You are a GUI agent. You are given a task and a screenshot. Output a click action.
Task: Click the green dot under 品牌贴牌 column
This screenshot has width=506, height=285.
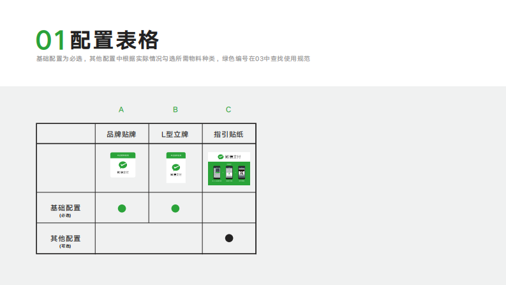(122, 208)
